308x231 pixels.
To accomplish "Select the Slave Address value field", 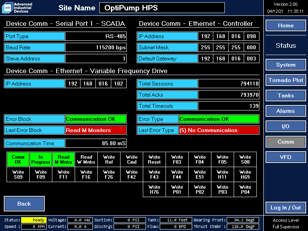I will [96, 59].
